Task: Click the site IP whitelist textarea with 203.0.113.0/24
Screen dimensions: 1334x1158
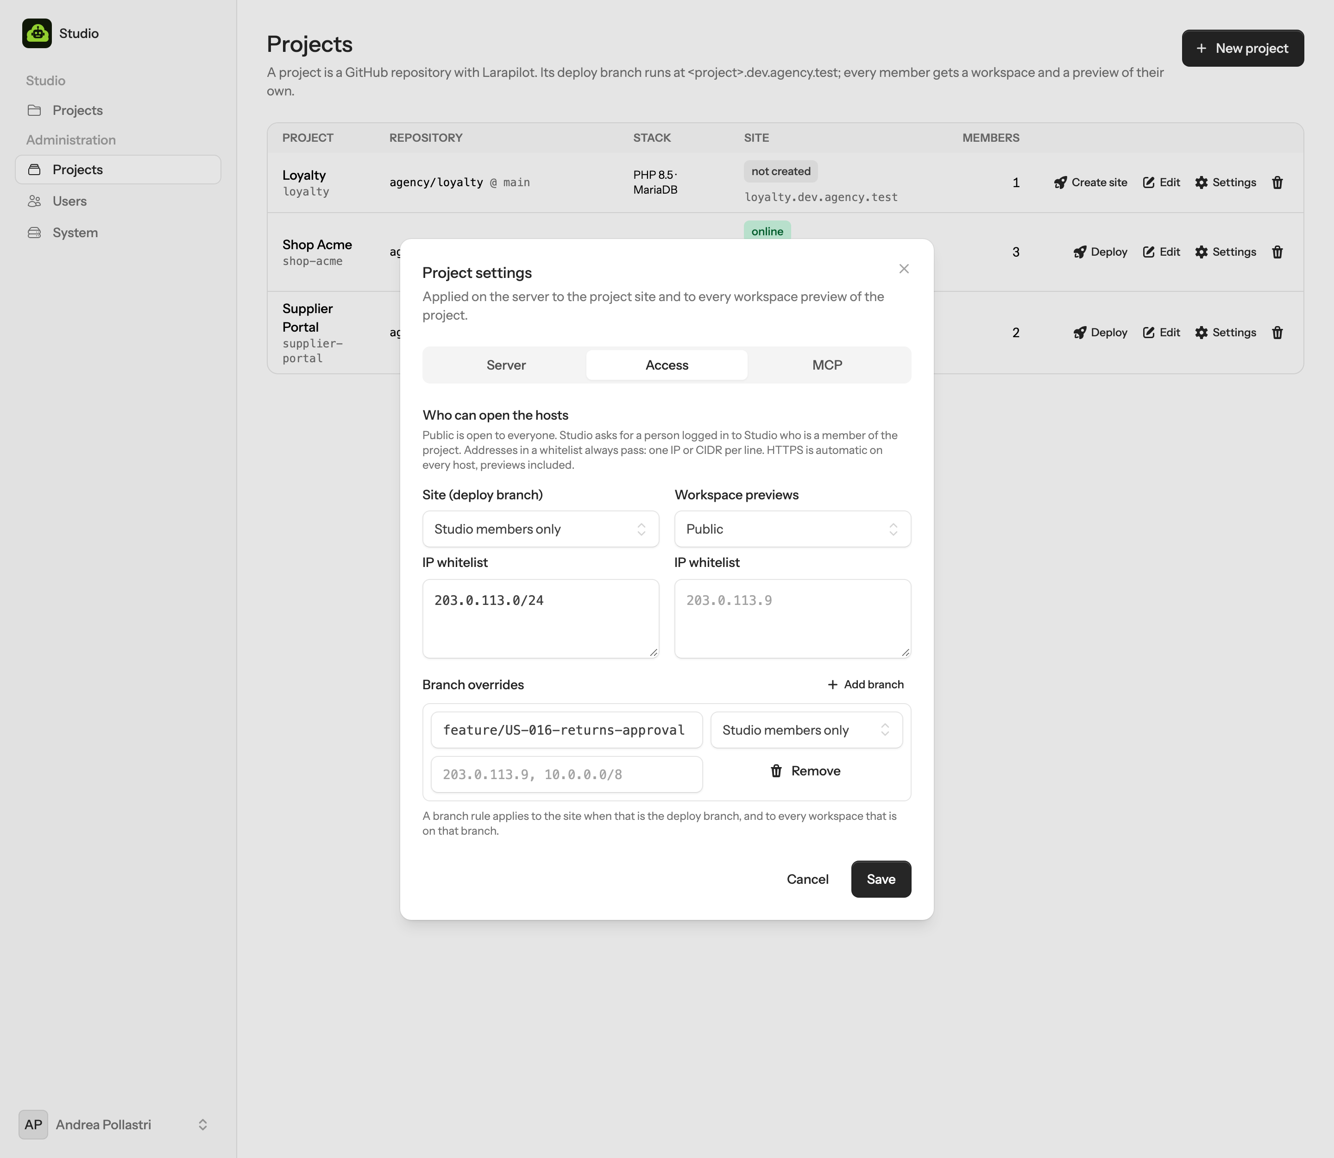Action: pyautogui.click(x=541, y=618)
